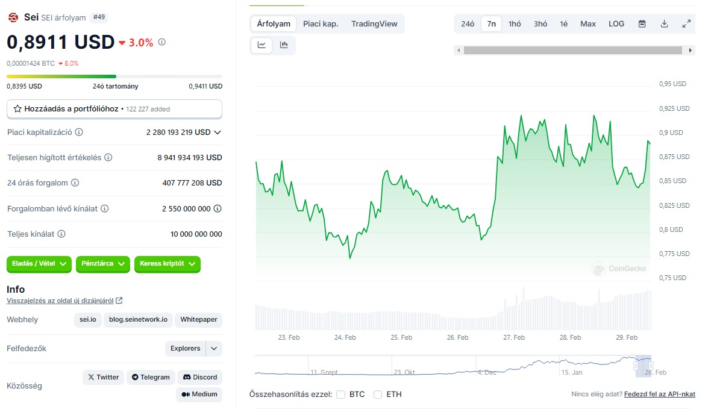Click the star icon for portfolio
The height and width of the screenshot is (409, 702).
click(17, 109)
